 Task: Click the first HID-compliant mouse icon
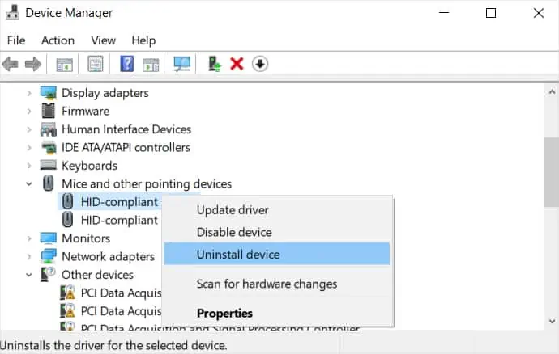(x=67, y=202)
